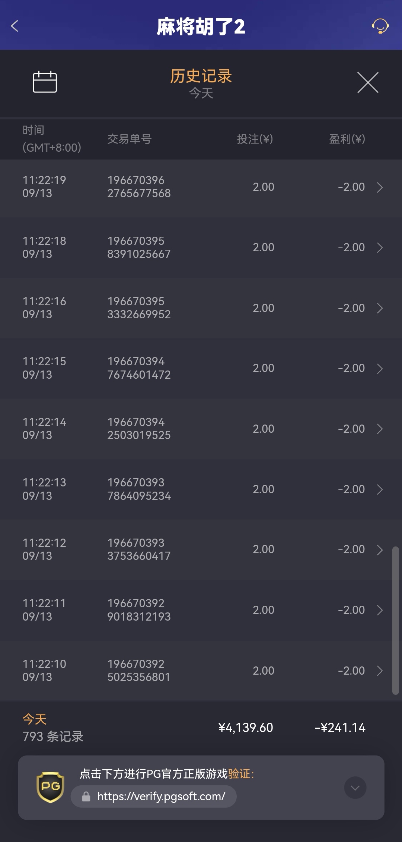Expand details arrow for 11:22:19 record
The image size is (402, 842).
pyautogui.click(x=380, y=187)
